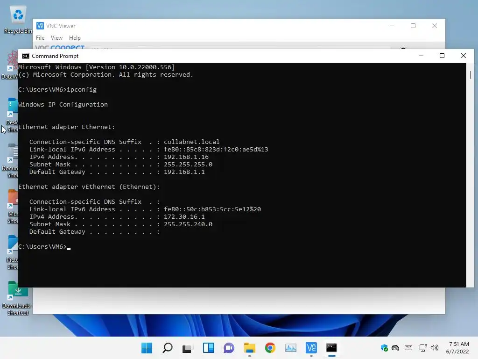478x359 pixels.
Task: Close the VNC Viewer window
Action: (435, 26)
